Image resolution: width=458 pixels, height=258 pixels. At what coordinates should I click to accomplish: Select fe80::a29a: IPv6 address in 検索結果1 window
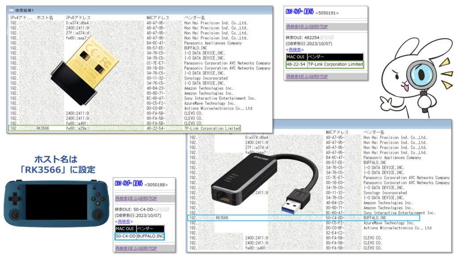pyautogui.click(x=77, y=129)
